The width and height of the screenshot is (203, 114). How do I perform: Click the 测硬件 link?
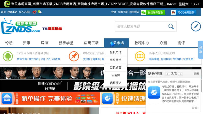96,59
